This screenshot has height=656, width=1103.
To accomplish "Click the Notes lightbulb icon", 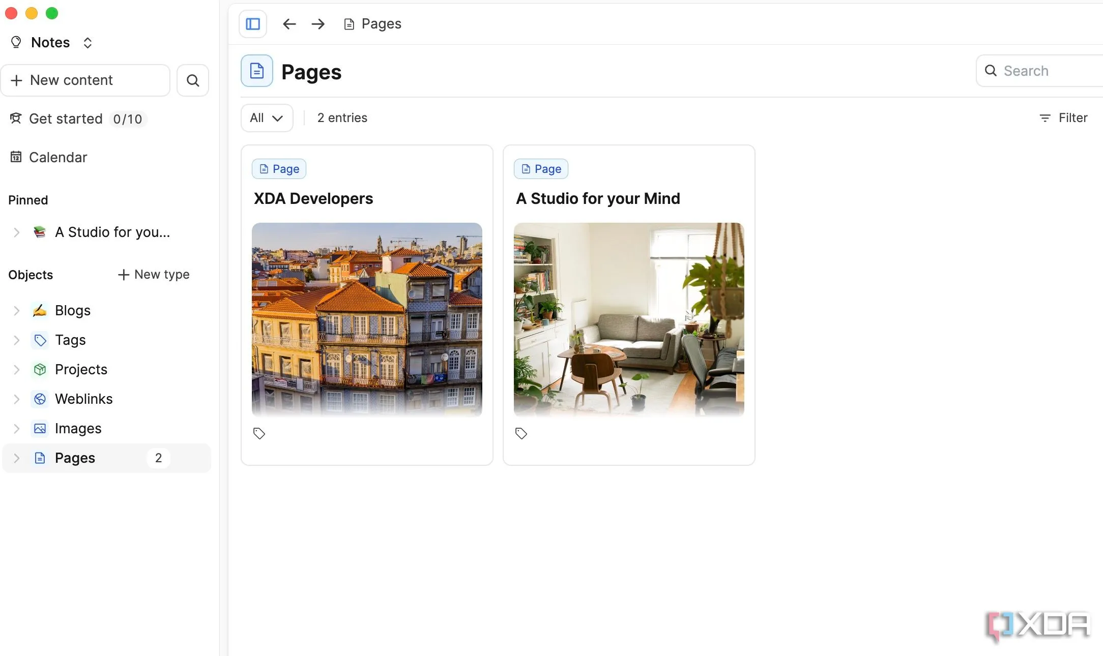I will pyautogui.click(x=16, y=42).
